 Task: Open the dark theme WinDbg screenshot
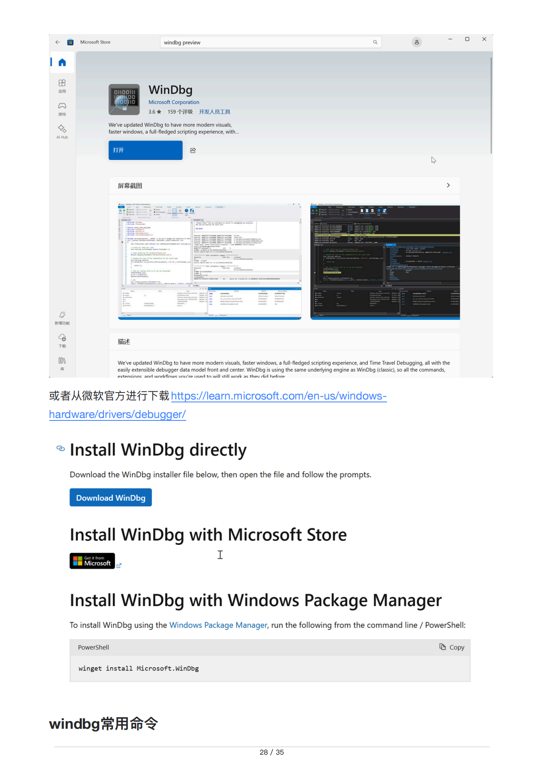[x=385, y=262]
